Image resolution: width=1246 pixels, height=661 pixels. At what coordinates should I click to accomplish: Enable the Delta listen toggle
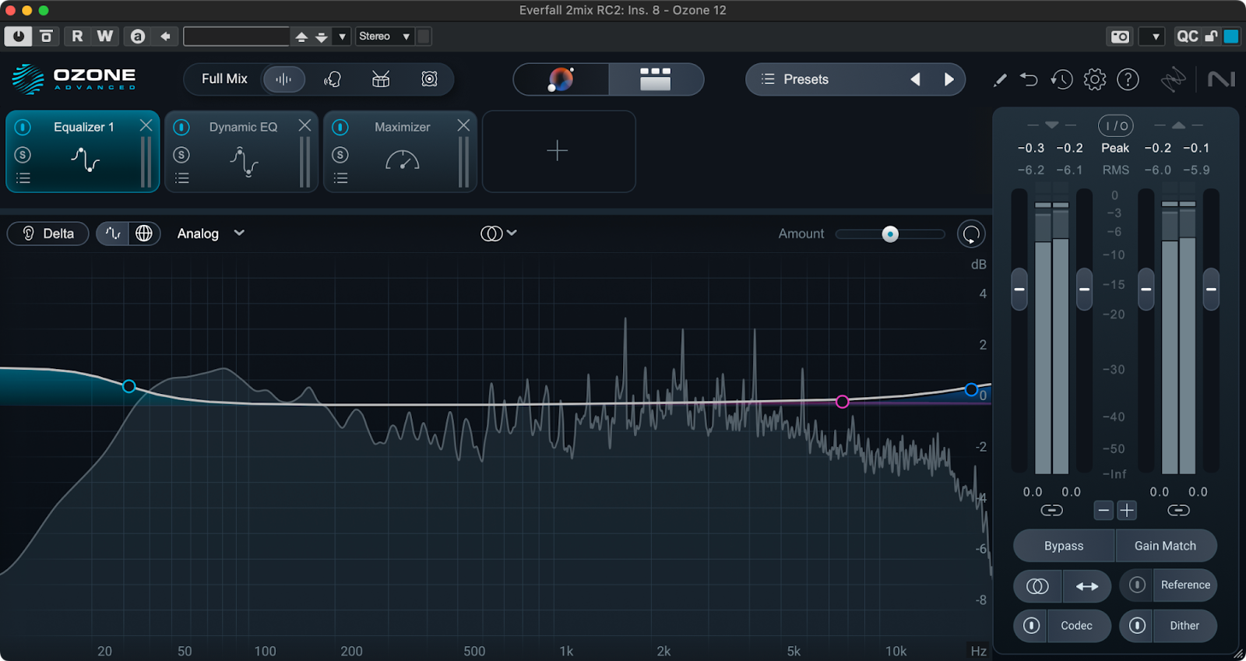[x=48, y=234]
